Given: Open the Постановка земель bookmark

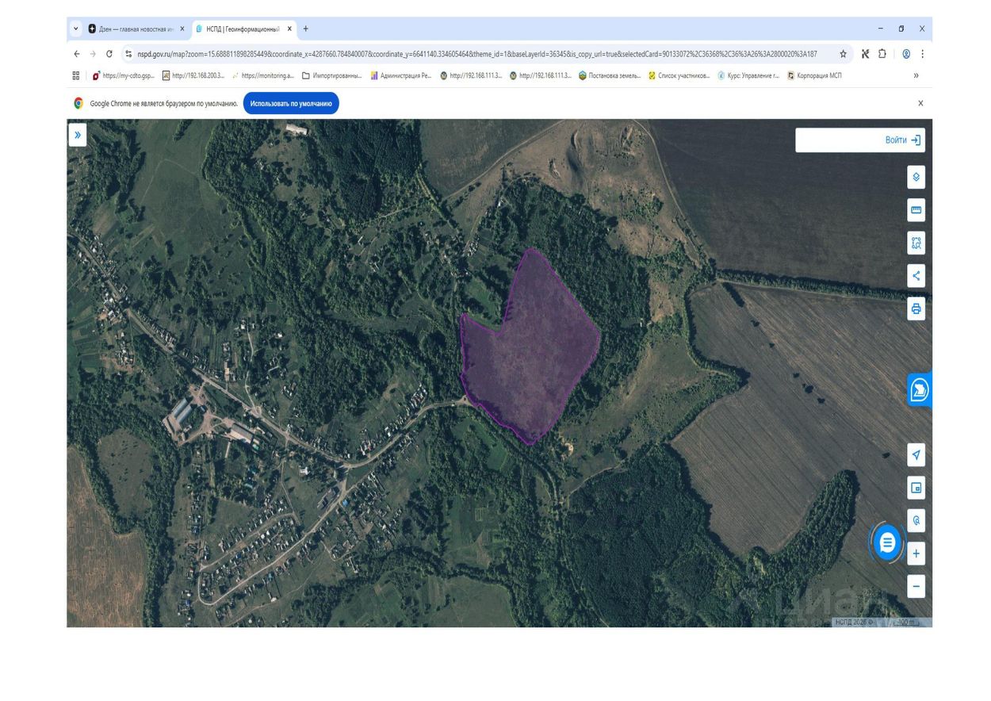Looking at the screenshot, I should click(610, 75).
